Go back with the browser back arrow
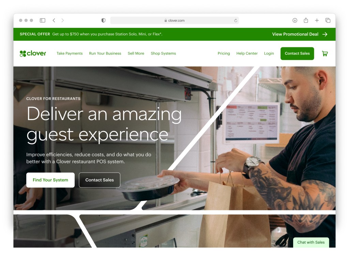Viewport: 349px width, 261px height. coord(54,20)
